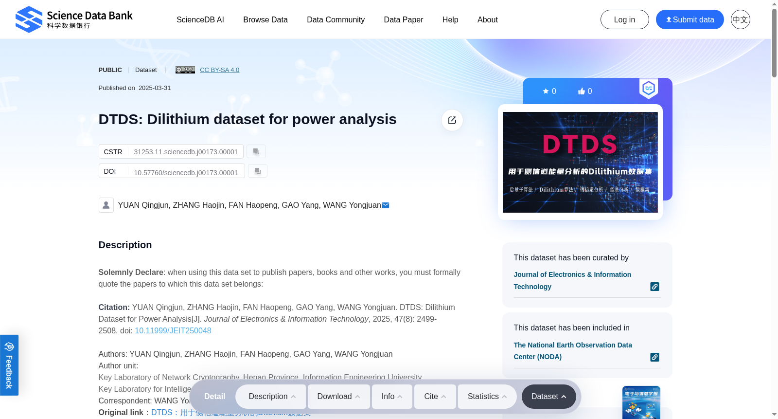Click the page vertical scrollbar thumb

pyautogui.click(x=774, y=43)
